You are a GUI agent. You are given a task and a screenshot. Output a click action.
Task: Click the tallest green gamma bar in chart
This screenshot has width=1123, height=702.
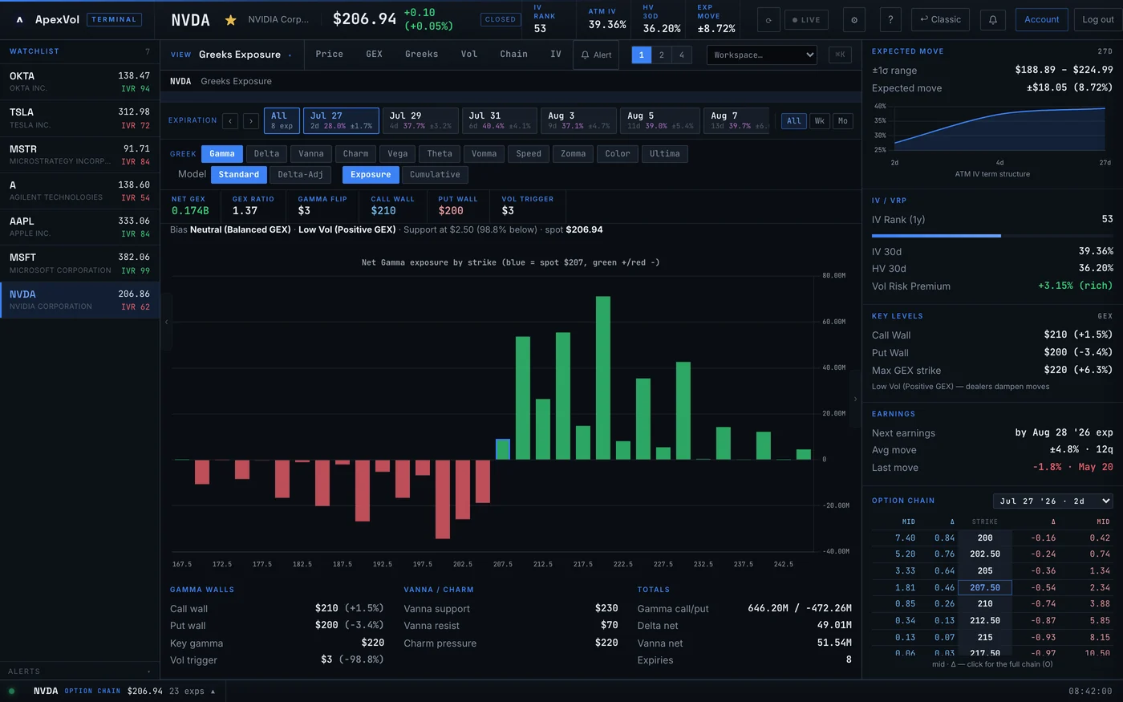(603, 378)
